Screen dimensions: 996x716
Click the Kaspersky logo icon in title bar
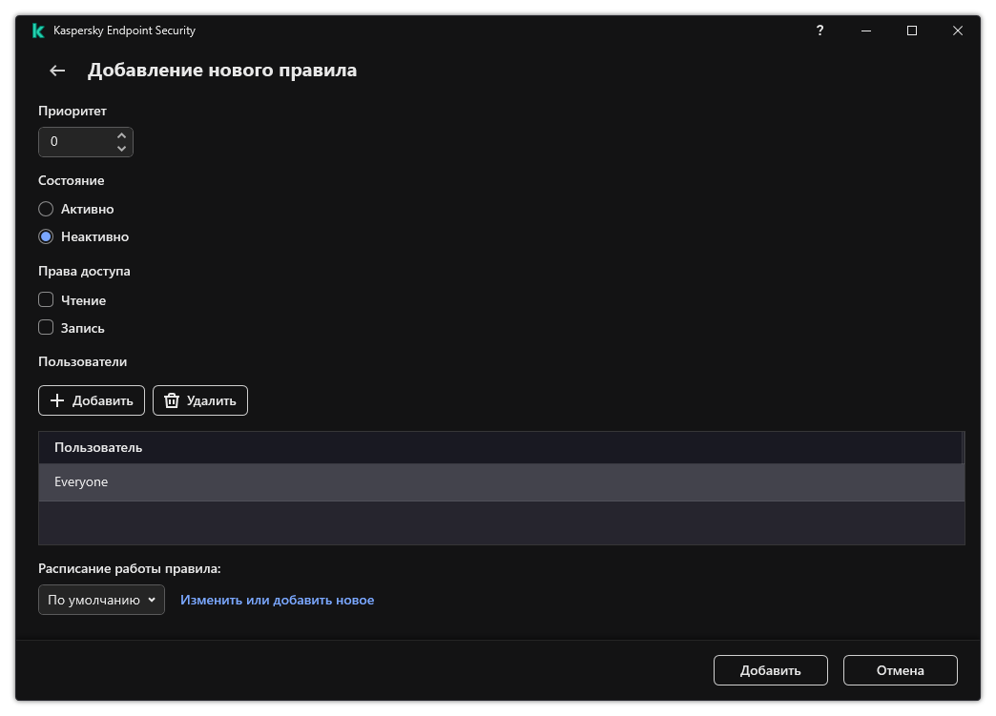pos(38,31)
